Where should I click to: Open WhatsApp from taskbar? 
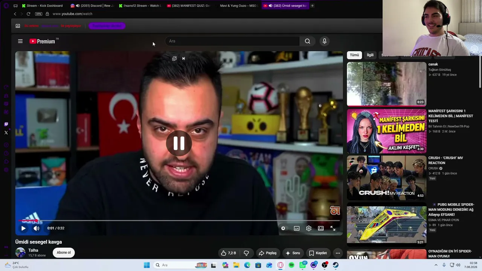[302, 265]
